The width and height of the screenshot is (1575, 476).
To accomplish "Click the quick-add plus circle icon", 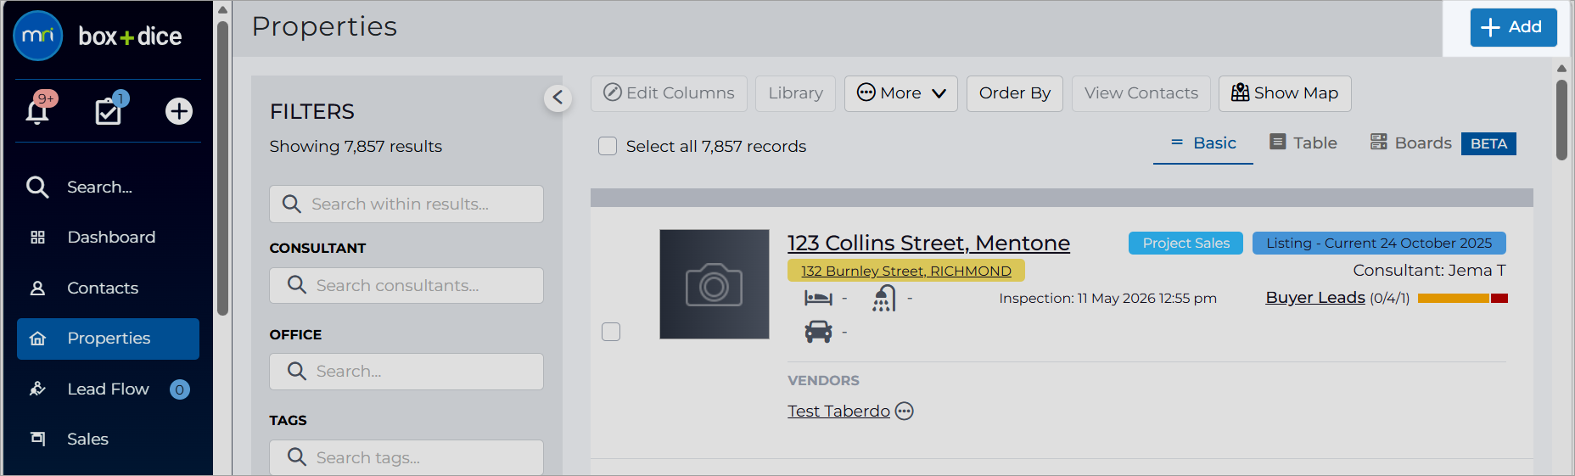I will [179, 111].
